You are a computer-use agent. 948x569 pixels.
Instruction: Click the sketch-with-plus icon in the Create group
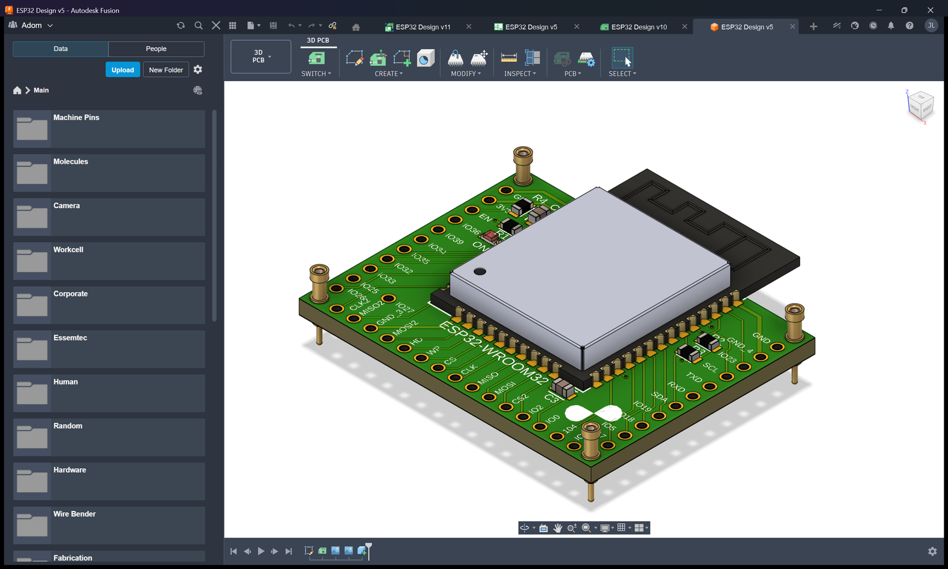tap(402, 58)
